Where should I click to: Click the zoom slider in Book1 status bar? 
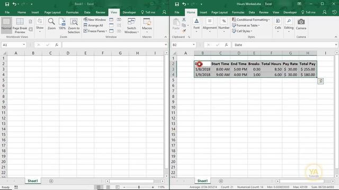[139, 187]
